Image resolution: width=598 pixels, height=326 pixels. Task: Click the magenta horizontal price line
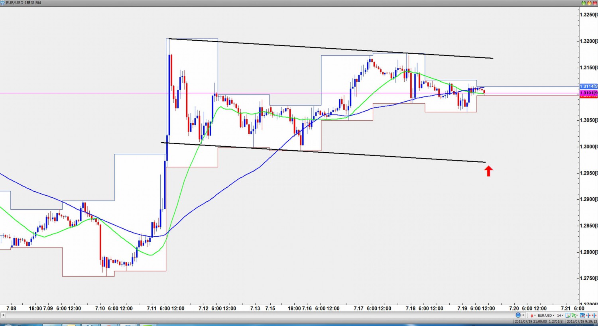(120, 93)
